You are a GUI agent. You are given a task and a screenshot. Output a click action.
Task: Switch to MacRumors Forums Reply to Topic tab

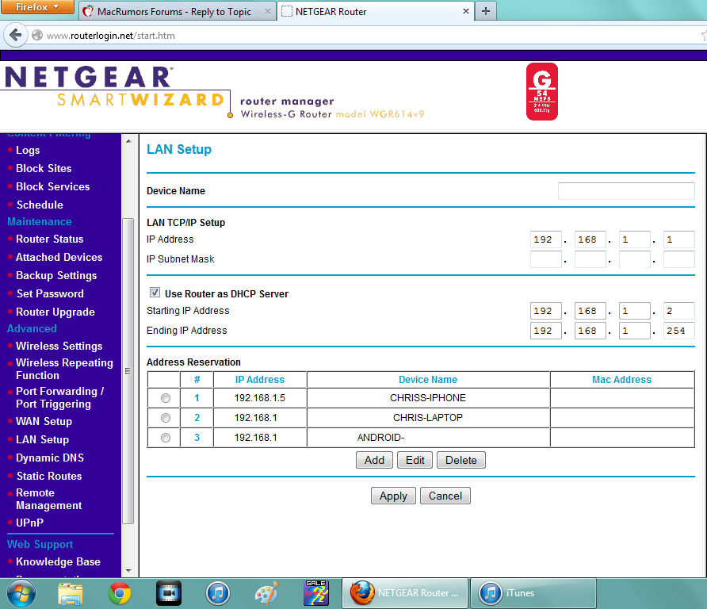[x=174, y=12]
